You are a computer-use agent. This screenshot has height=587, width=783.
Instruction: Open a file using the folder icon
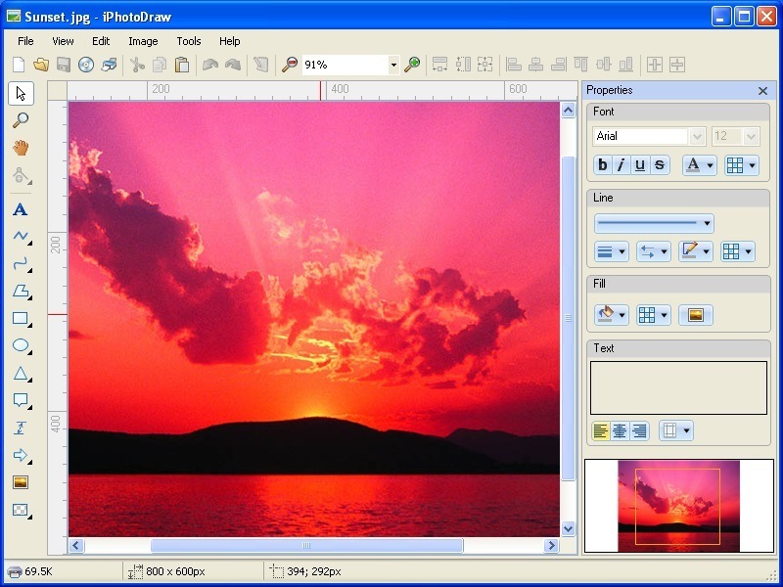(40, 64)
